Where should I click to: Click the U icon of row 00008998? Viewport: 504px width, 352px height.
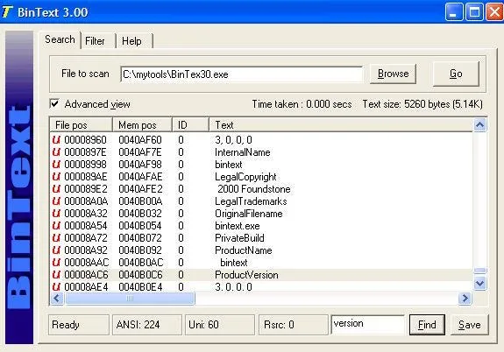pos(56,165)
